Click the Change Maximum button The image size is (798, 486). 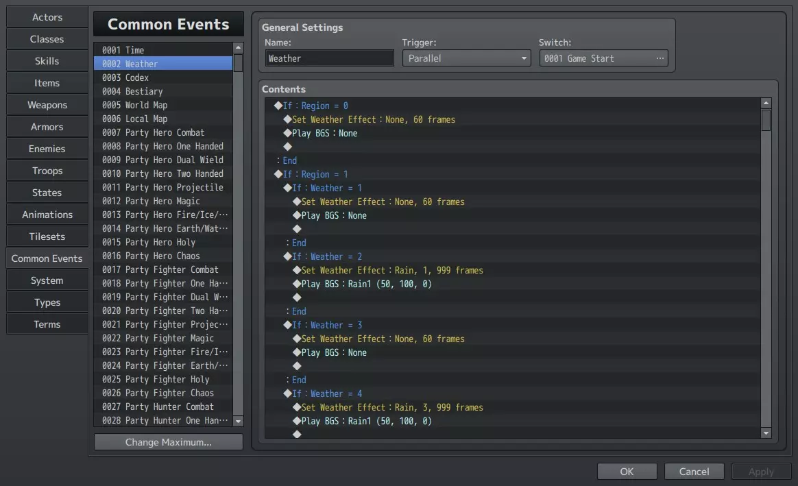click(169, 441)
